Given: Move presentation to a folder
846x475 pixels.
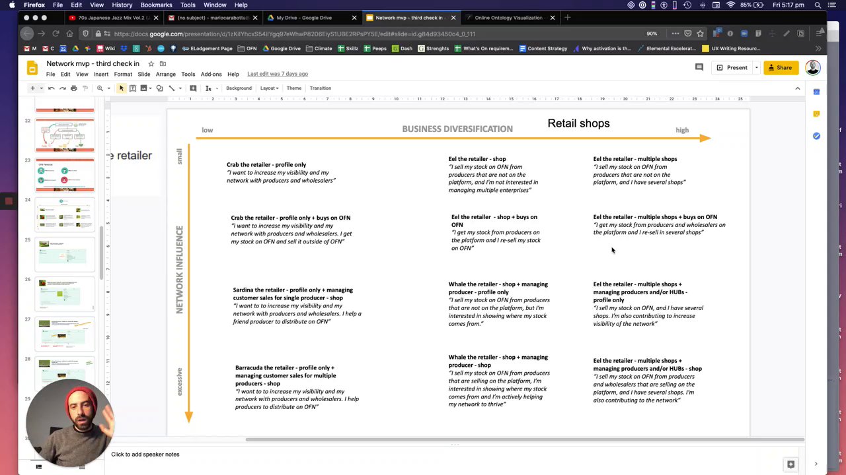Looking at the screenshot, I should point(163,64).
